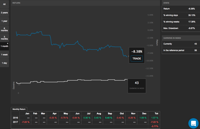Switch chart range to 2 years

click(4, 13)
